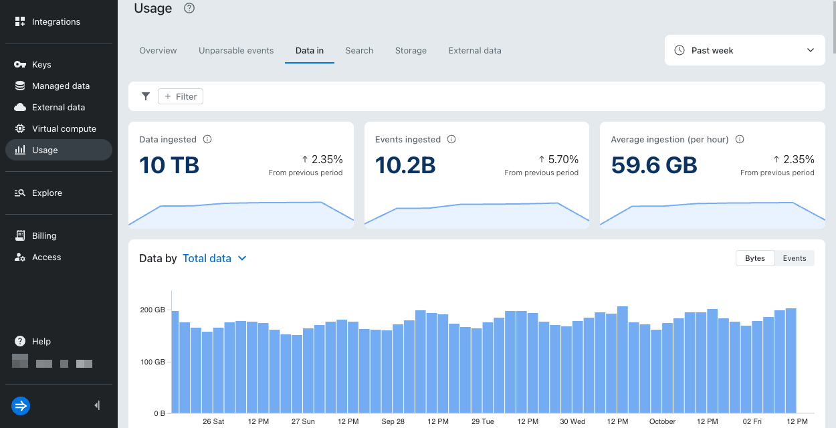Collapse the sidebar with the arrow icon
Screen dimensions: 836x428
coord(97,405)
